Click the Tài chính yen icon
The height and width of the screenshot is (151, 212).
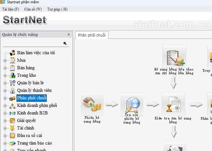point(13,128)
